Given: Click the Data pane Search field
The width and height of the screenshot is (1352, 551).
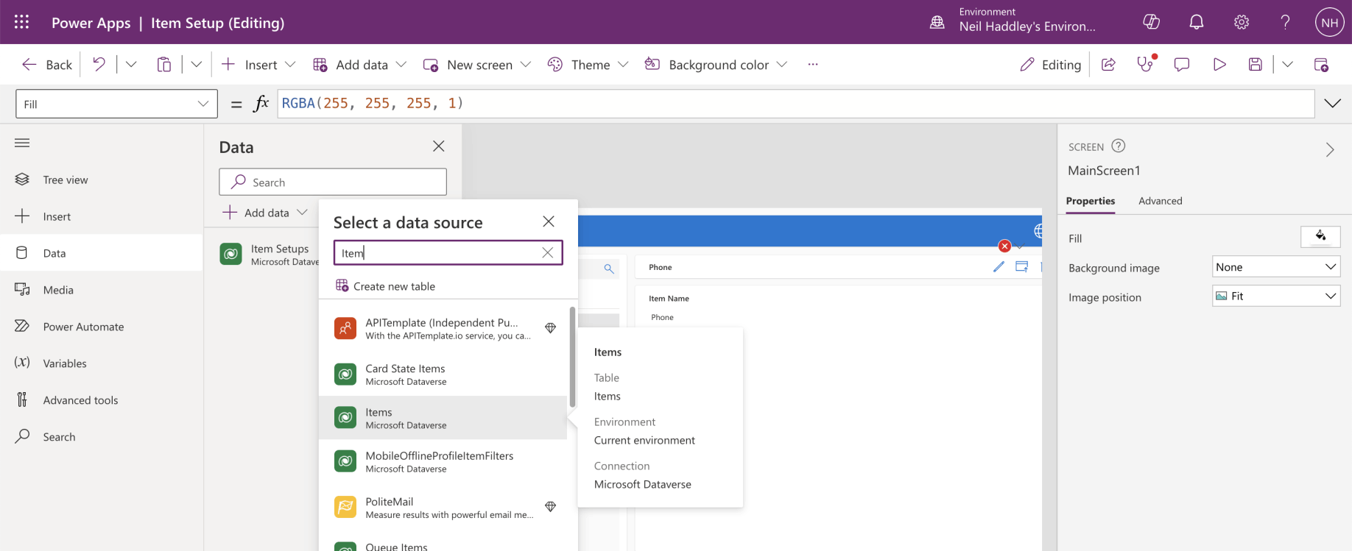Looking at the screenshot, I should tap(333, 182).
